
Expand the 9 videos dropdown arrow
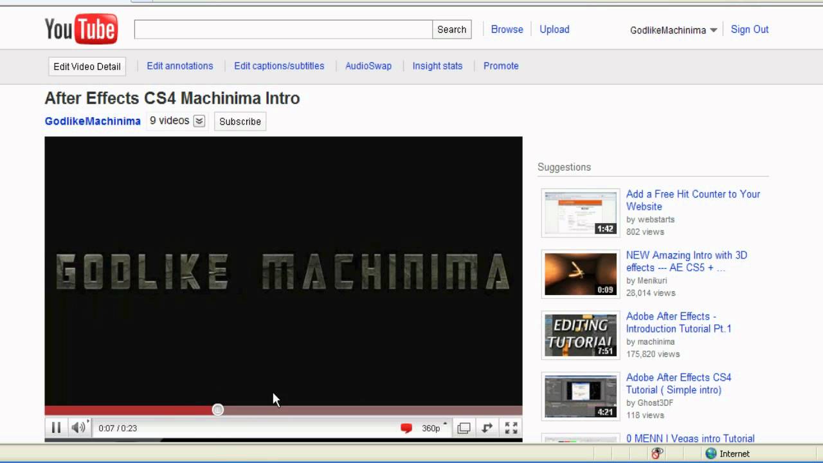(199, 121)
